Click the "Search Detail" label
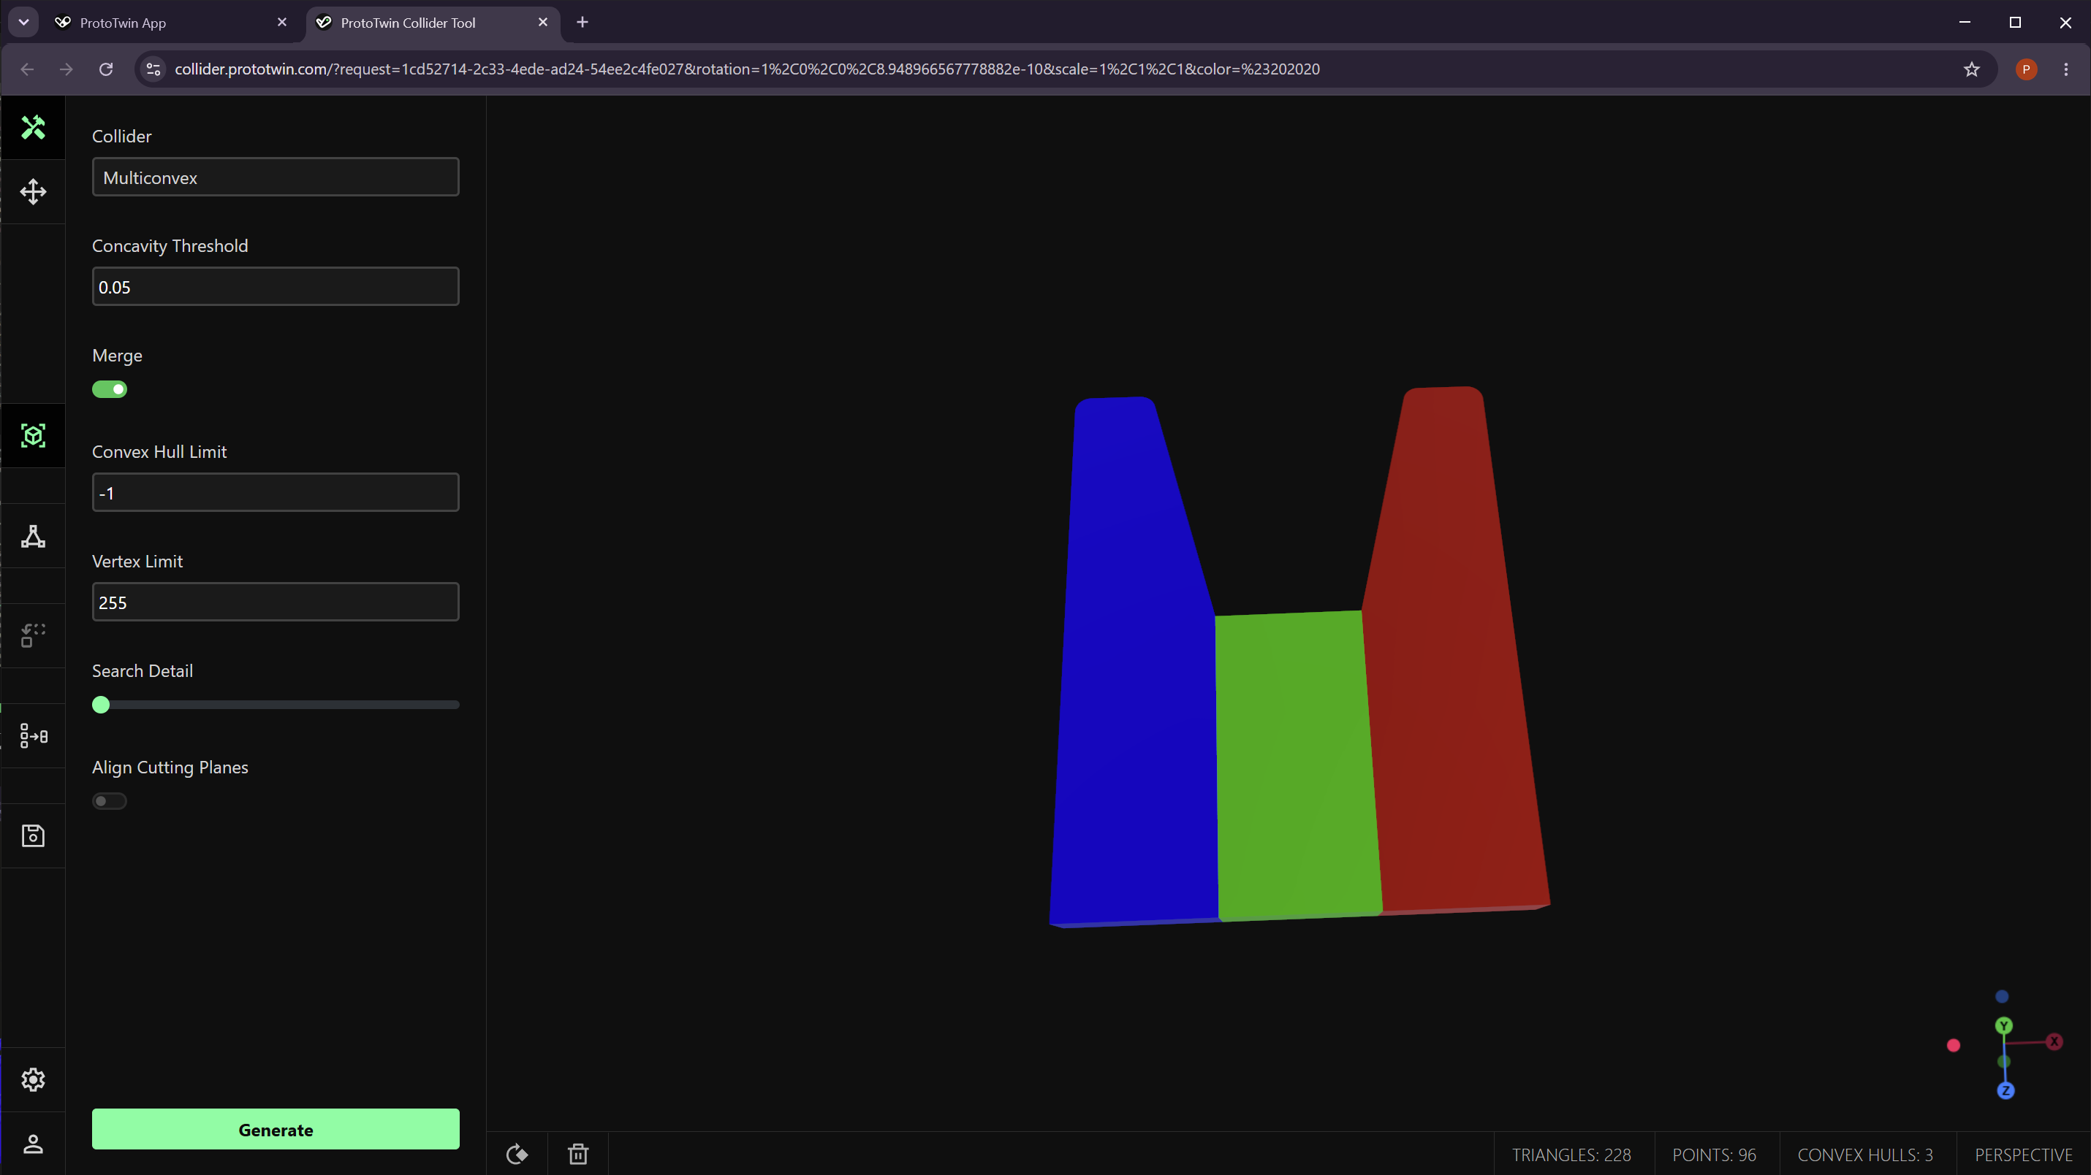Viewport: 2091px width, 1175px height. (142, 670)
